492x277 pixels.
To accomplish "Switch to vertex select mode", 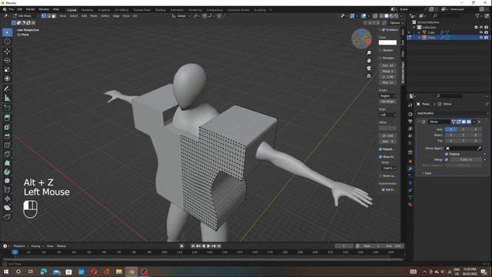I will pyautogui.click(x=44, y=15).
